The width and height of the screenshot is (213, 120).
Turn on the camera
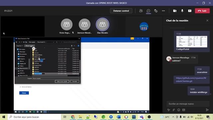pos(175,11)
